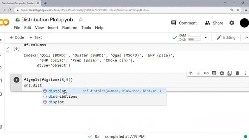
Task: Open the Edit menu
Action: [28, 28]
